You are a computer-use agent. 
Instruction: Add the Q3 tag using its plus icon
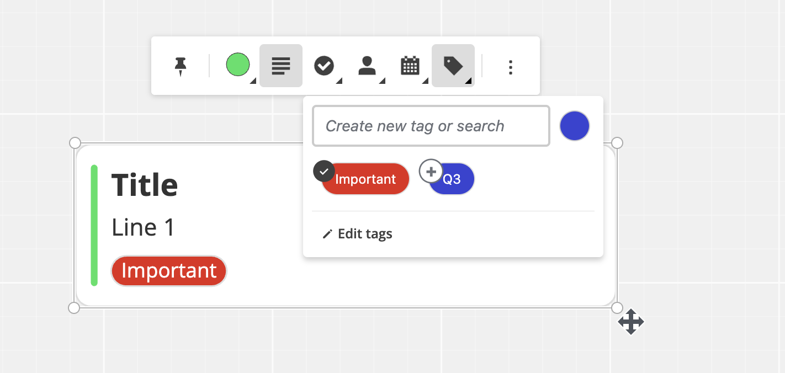coord(431,171)
